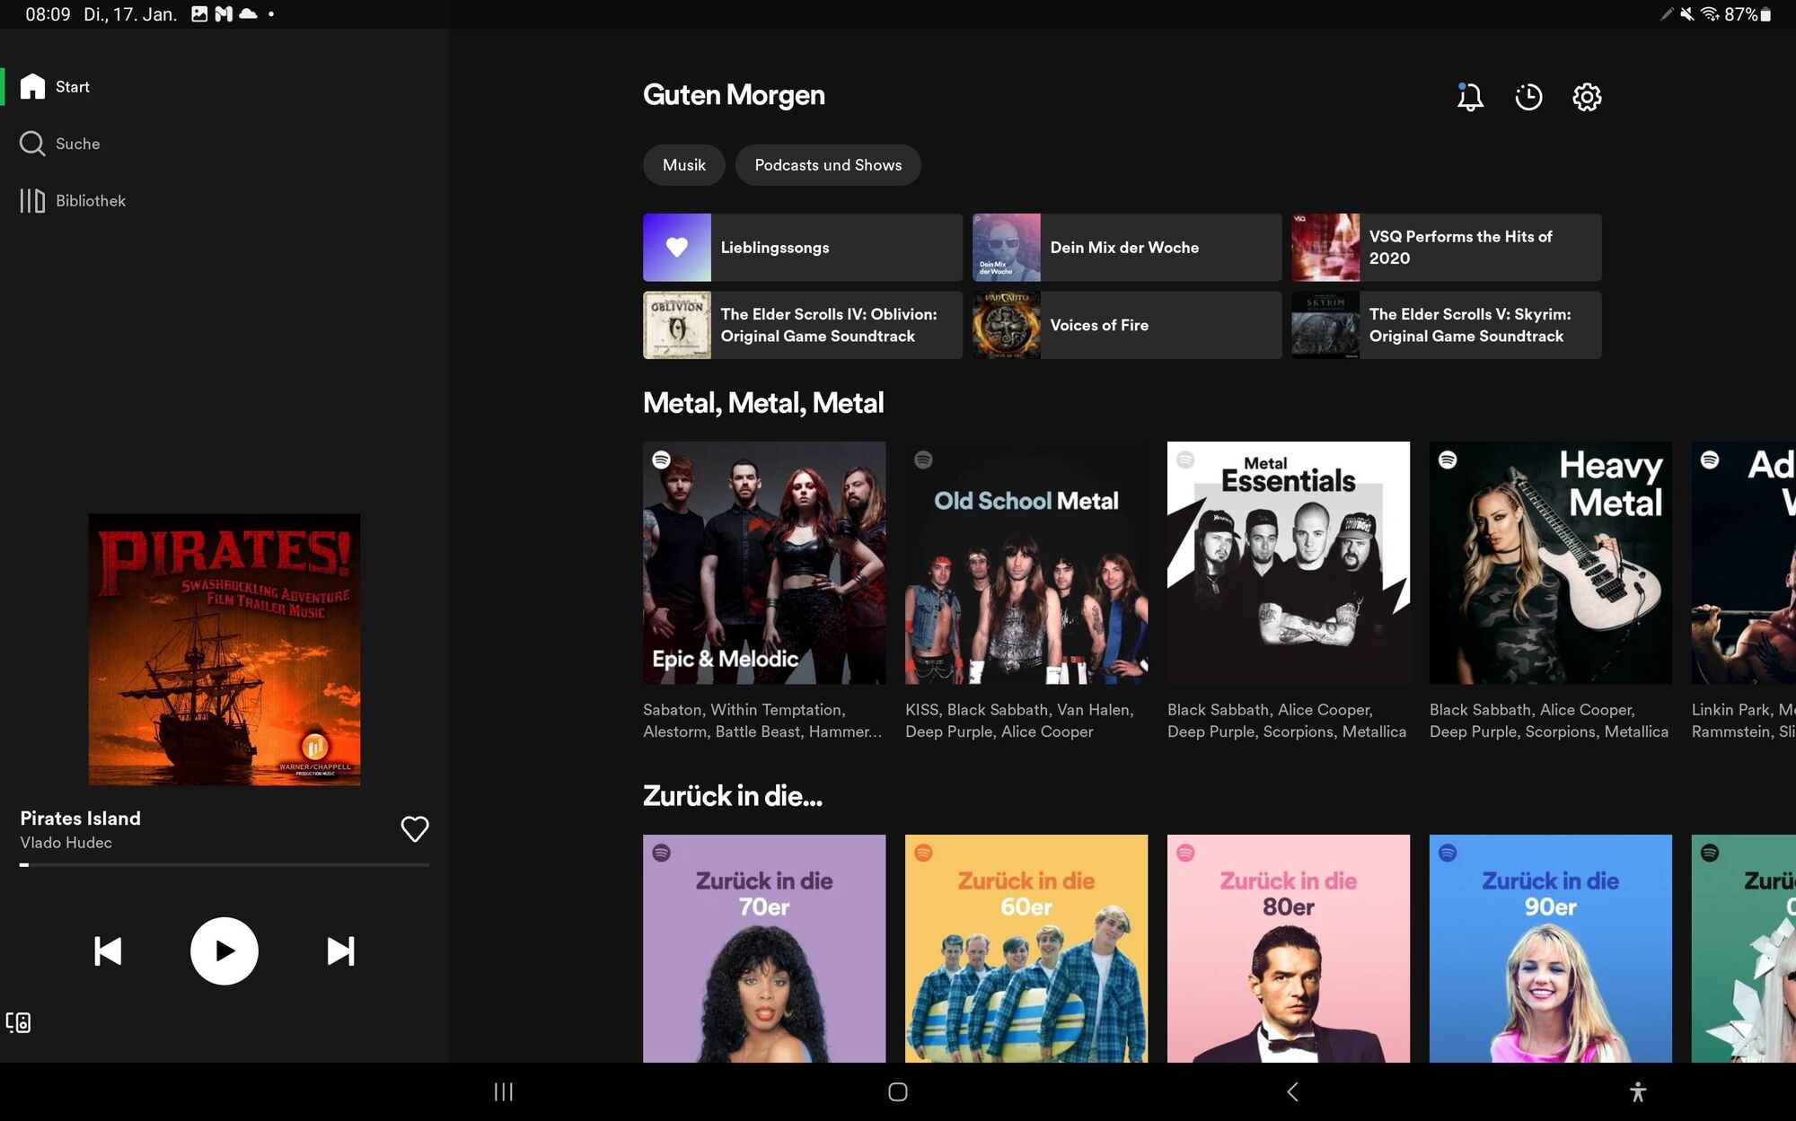This screenshot has height=1121, width=1796.
Task: Click the Metal, Metal, Metal section heading
Action: tap(763, 403)
